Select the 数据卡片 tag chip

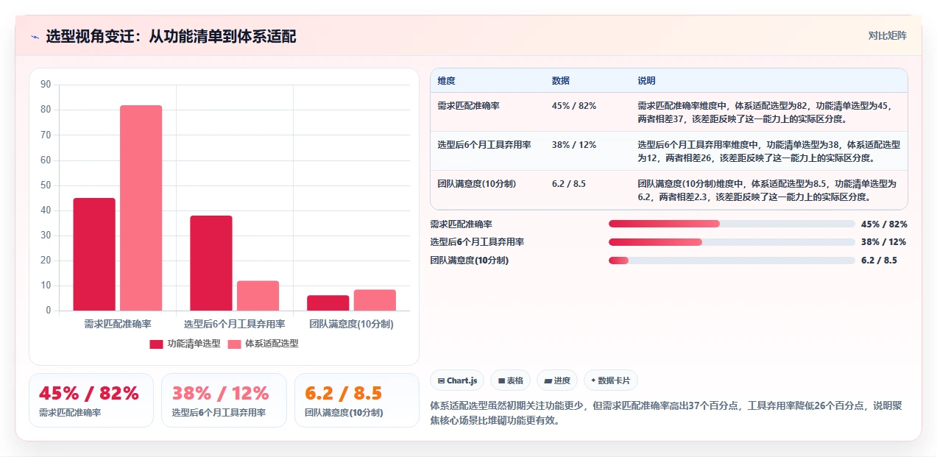coord(611,380)
